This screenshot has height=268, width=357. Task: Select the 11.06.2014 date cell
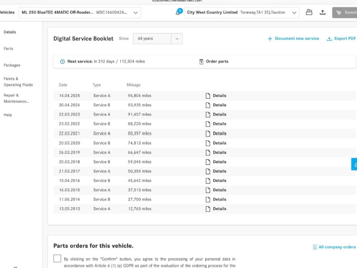(x=70, y=199)
